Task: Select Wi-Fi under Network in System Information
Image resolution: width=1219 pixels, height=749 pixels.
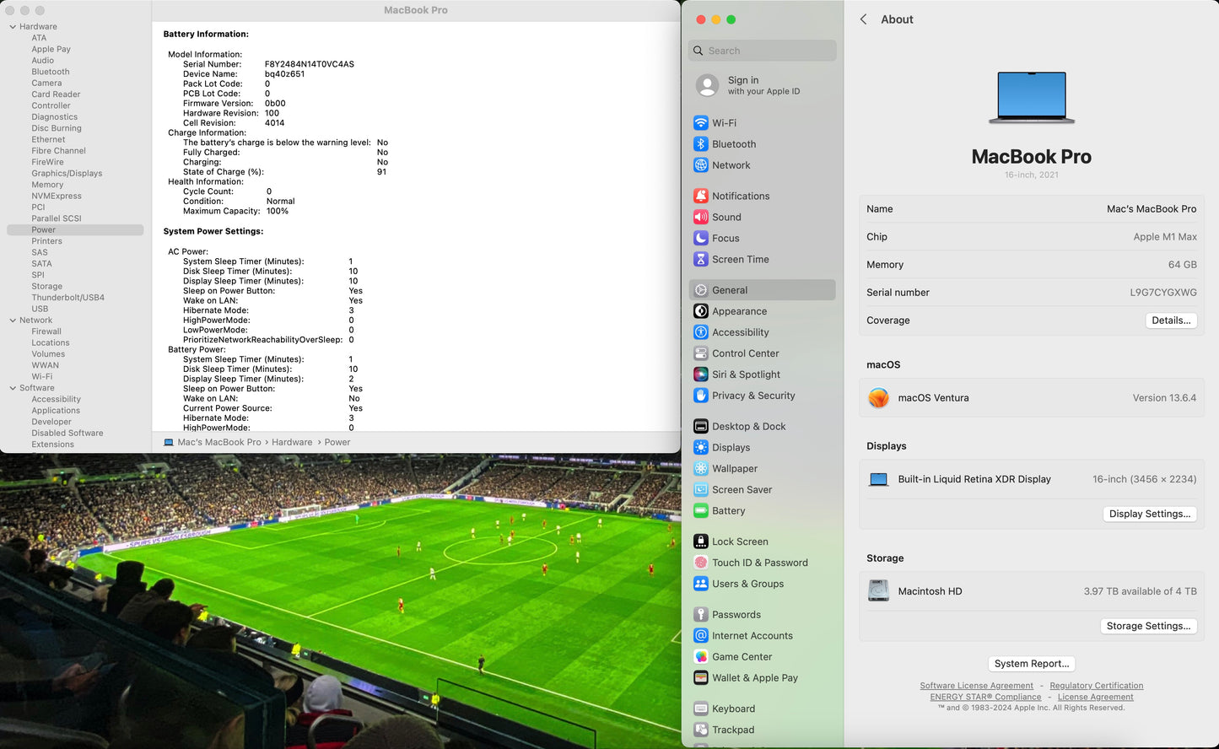Action: click(42, 377)
